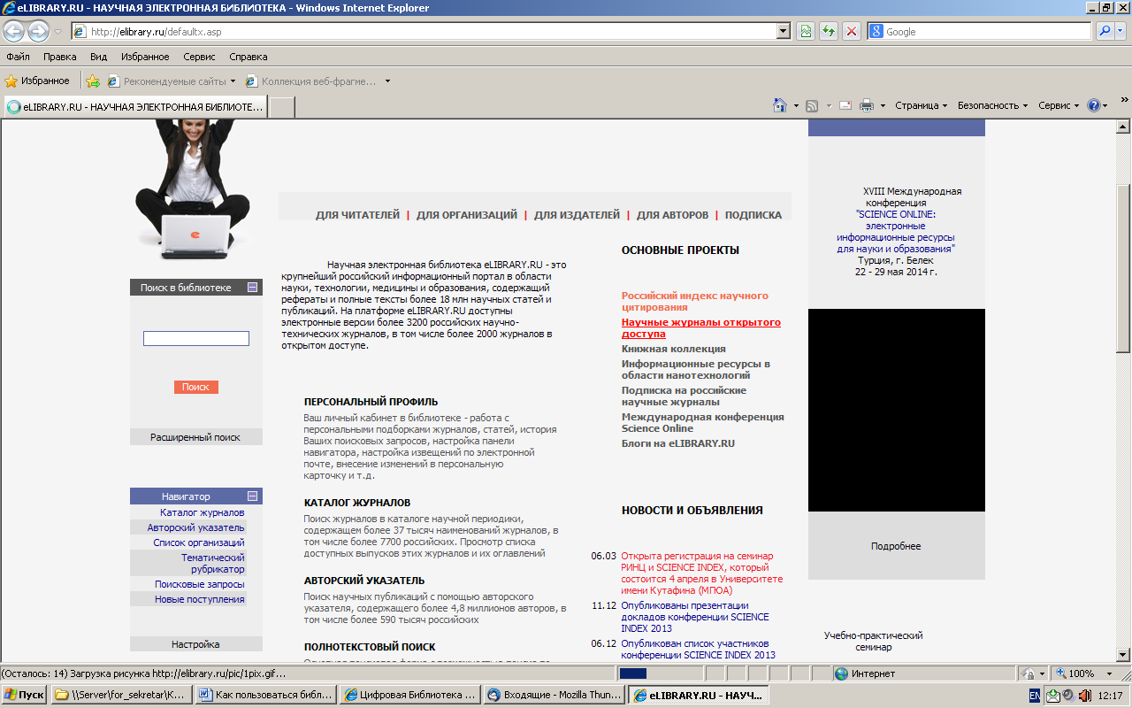
Task: Collapse the 'Поиск в библиотеке' panel minus icon
Action: coord(253,288)
